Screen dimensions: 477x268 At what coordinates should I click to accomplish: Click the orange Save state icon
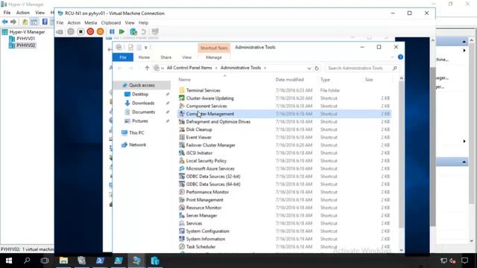click(x=100, y=31)
